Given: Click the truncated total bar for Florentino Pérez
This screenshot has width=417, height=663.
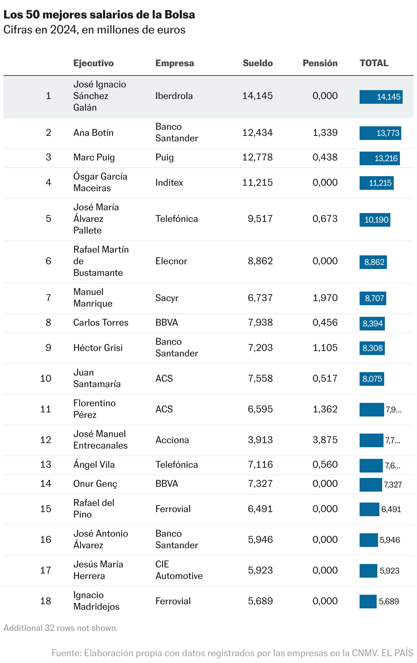Looking at the screenshot, I should (x=372, y=410).
